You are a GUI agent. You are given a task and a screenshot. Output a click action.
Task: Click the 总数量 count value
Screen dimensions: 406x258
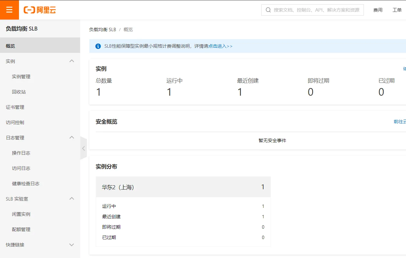[x=99, y=92]
